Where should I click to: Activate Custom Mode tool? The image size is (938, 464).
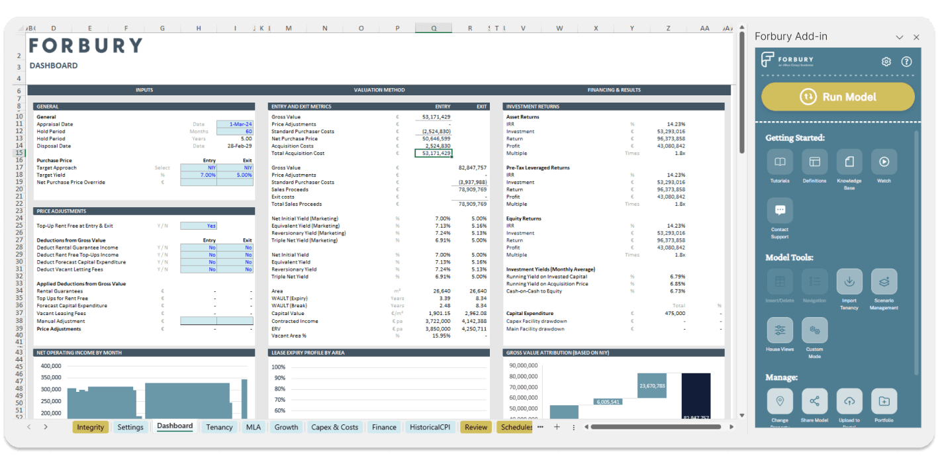(x=814, y=330)
